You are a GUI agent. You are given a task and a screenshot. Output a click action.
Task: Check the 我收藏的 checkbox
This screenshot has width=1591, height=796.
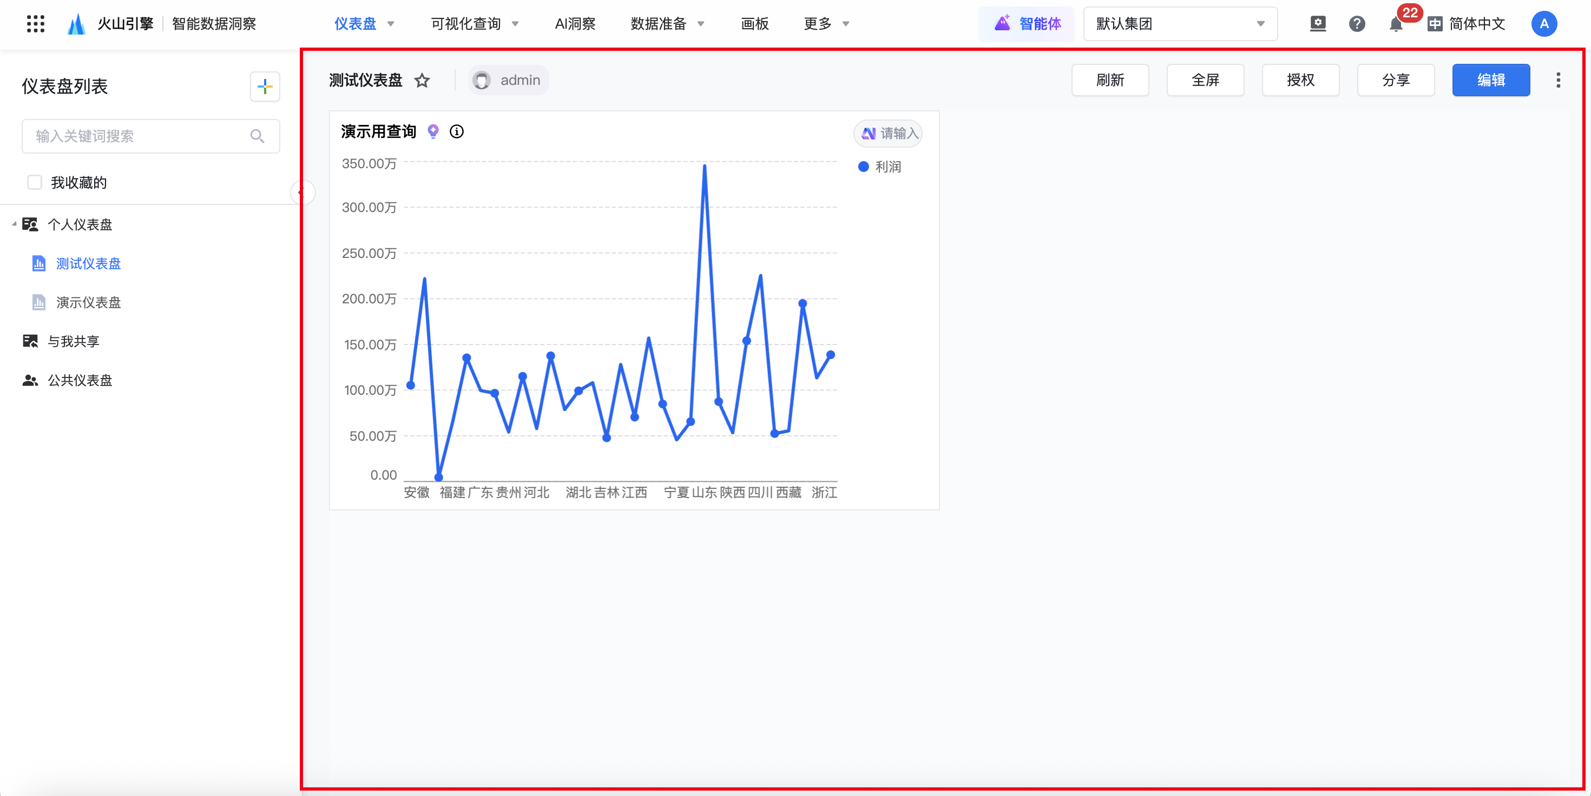pos(35,183)
